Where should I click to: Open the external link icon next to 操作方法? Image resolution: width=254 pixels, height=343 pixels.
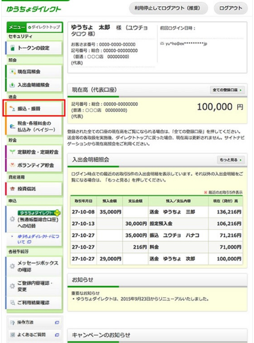(57, 322)
